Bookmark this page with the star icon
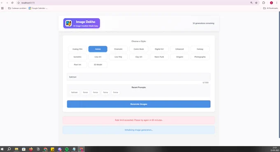This screenshot has height=152, width=280. [x=256, y=3]
